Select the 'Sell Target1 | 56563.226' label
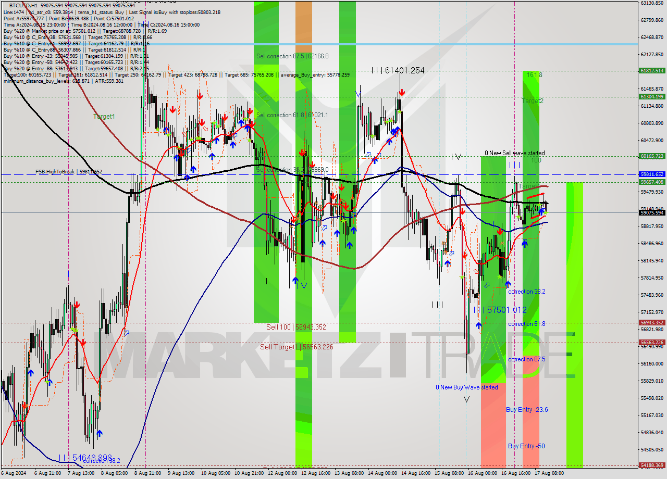The height and width of the screenshot is (479, 667). tap(297, 347)
